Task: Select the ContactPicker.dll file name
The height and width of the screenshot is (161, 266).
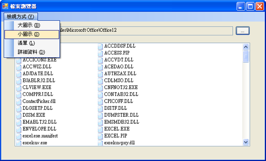Action: click(x=39, y=101)
